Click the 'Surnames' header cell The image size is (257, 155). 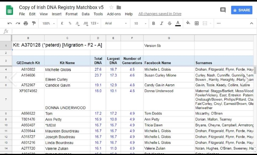[224, 61]
